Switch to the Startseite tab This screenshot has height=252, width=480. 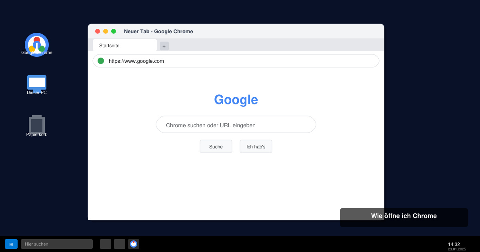click(125, 45)
